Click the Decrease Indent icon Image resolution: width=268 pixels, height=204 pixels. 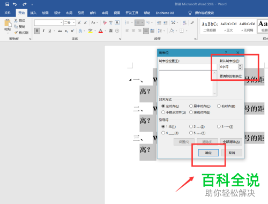point(159,22)
